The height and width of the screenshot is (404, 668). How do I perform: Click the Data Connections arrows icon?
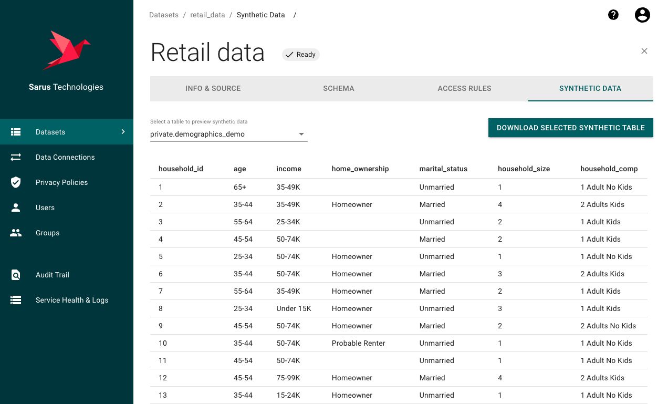[16, 157]
